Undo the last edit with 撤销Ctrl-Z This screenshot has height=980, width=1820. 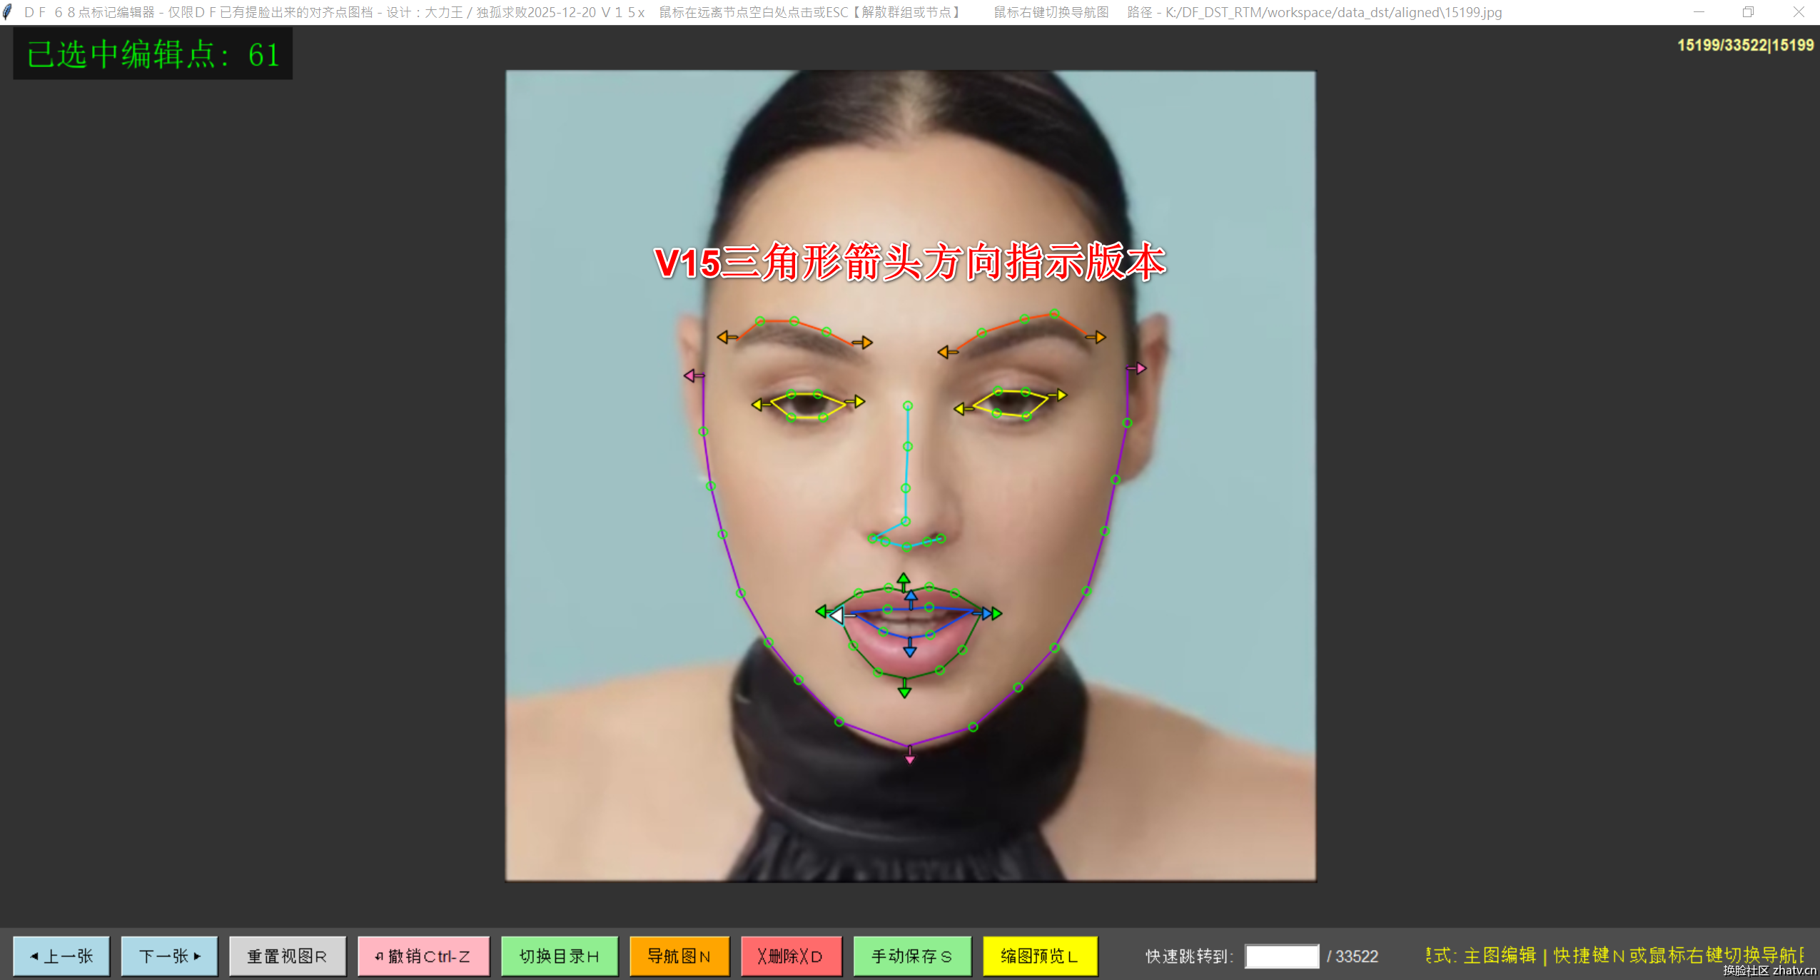[423, 956]
